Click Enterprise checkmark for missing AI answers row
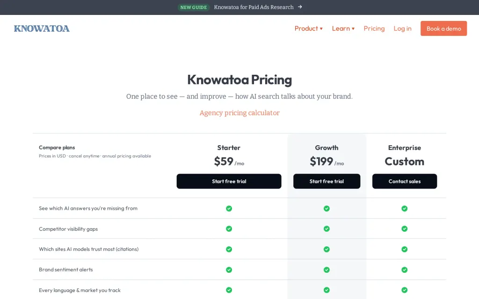This screenshot has height=299, width=479. [405, 208]
